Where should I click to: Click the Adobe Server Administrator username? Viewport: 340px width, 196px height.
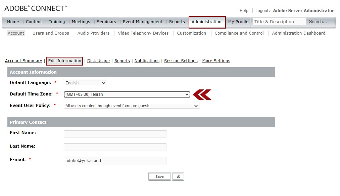pos(303,11)
